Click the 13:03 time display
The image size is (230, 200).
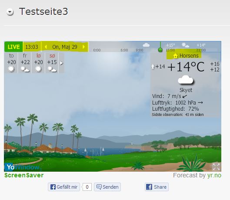click(x=32, y=47)
